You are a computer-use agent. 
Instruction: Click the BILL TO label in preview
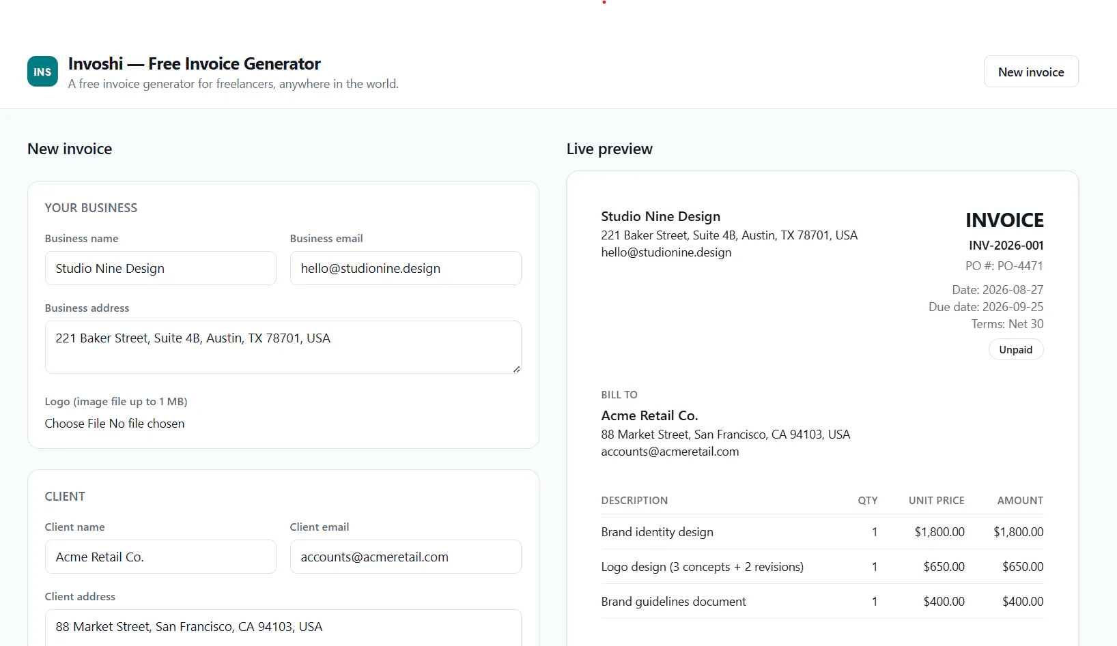tap(619, 395)
